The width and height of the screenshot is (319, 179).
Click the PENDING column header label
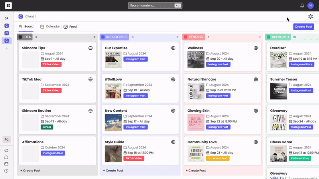pos(194,37)
